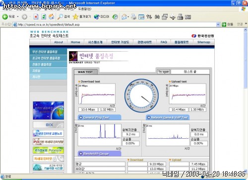
Task: Select 무선 인터넷 품질측정 in sidebar
Action: point(48,52)
